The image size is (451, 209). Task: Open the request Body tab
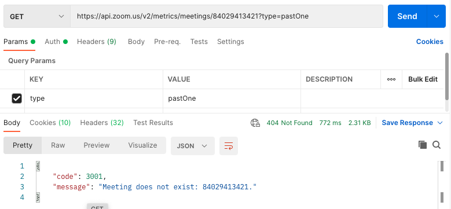click(136, 42)
